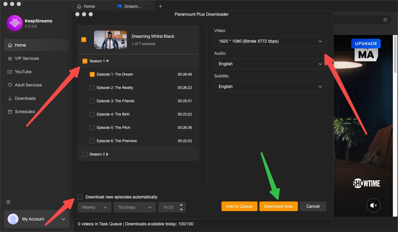Click the Add to Queue button

[x=239, y=206]
